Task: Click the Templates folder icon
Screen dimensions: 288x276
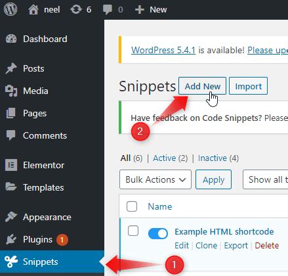Action: 11,187
